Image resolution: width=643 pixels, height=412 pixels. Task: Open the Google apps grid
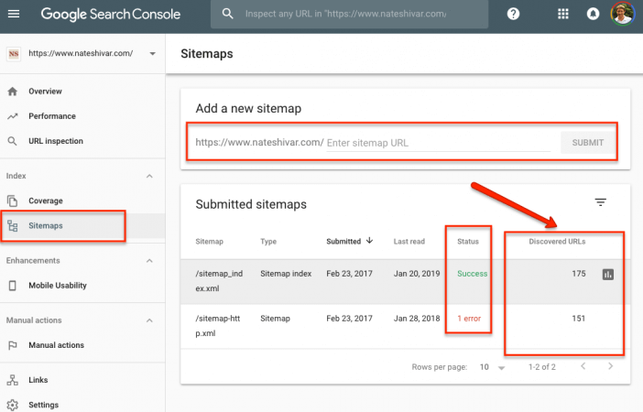[563, 14]
